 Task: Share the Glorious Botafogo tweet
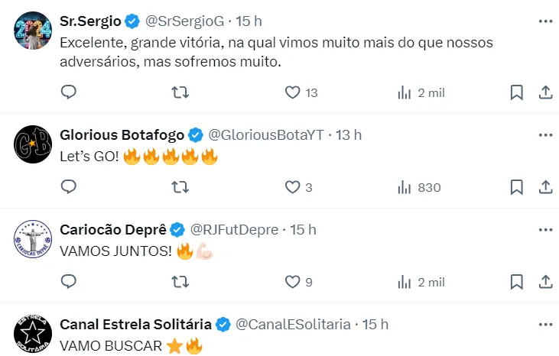point(546,187)
